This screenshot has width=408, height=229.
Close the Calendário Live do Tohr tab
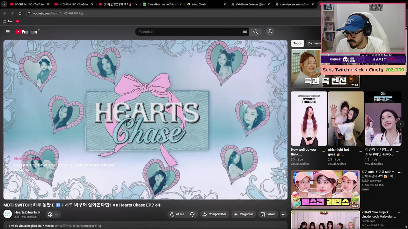(x=180, y=4)
